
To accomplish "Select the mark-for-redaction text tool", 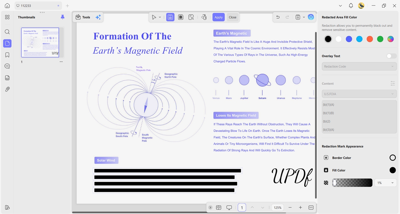I will 170,17.
